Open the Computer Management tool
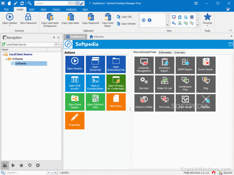This screenshot has height=175, width=234. [144, 65]
